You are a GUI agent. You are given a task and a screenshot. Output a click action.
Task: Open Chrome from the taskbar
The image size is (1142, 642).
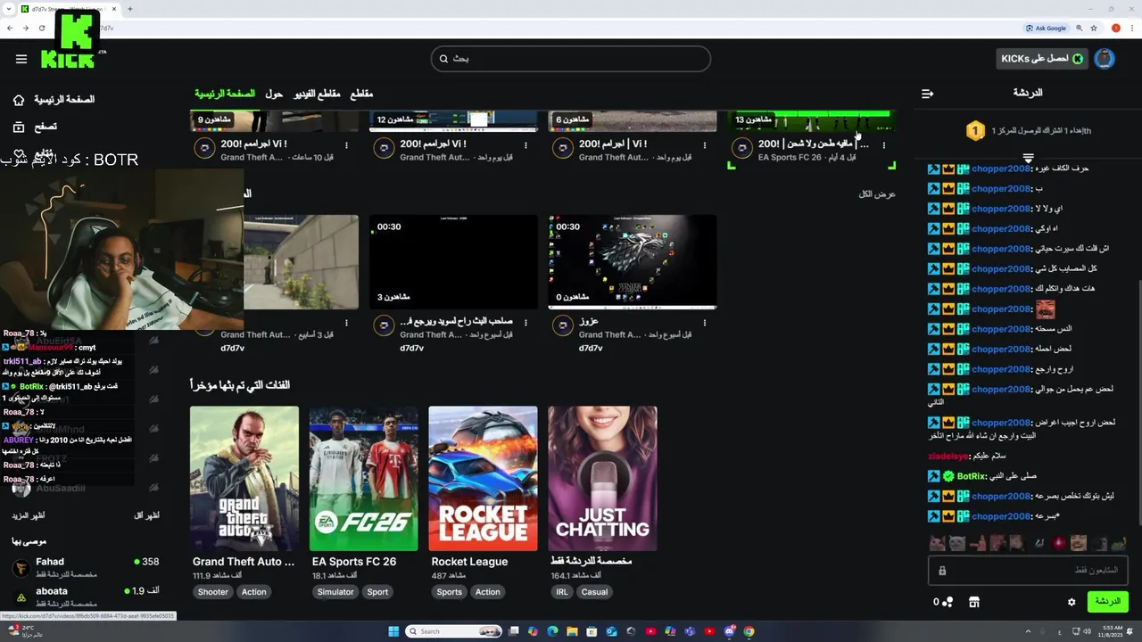pyautogui.click(x=749, y=631)
